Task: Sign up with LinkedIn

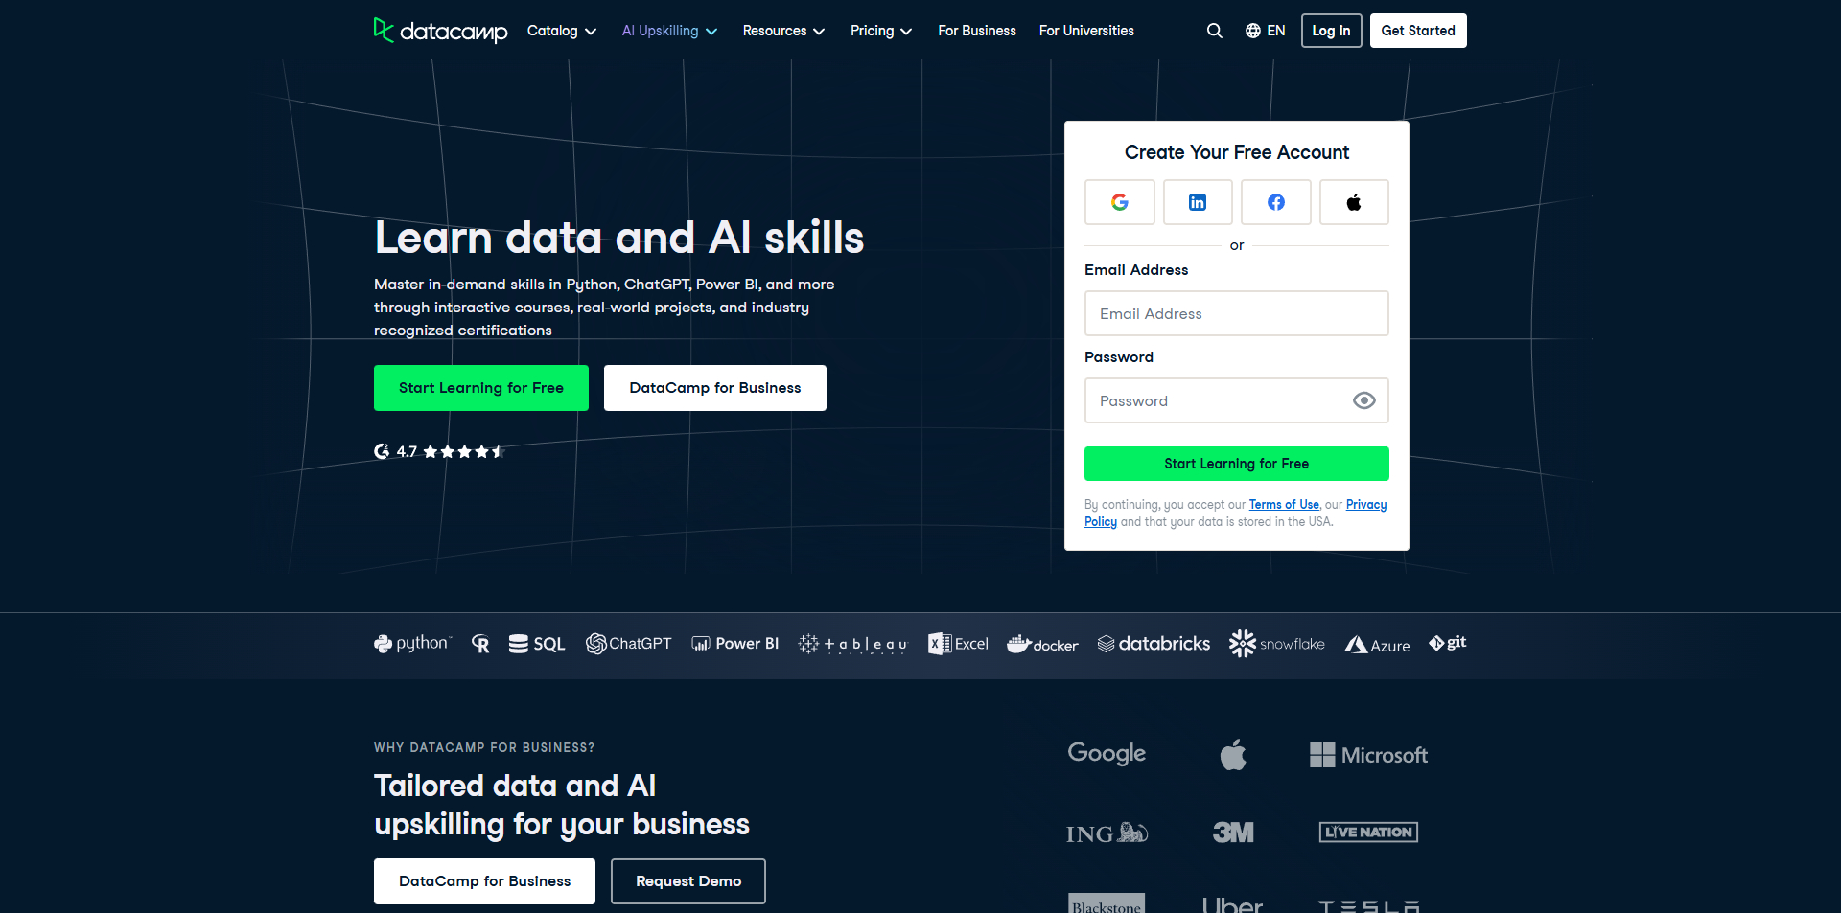Action: pos(1197,202)
